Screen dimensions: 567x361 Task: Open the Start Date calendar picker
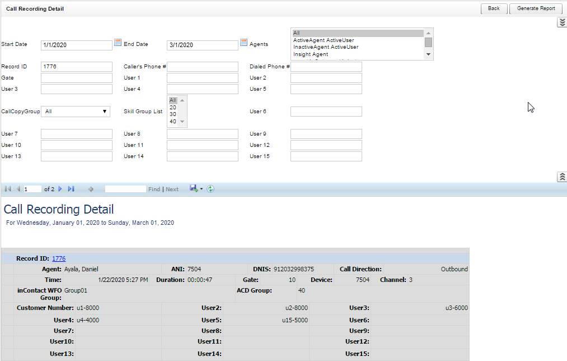[118, 42]
